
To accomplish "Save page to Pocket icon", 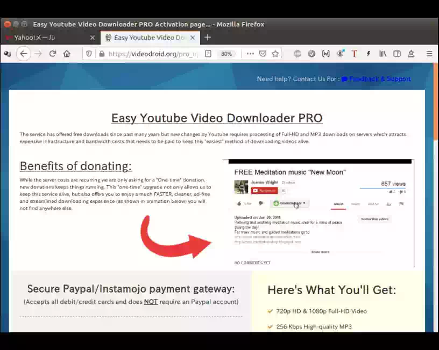I will pyautogui.click(x=263, y=54).
